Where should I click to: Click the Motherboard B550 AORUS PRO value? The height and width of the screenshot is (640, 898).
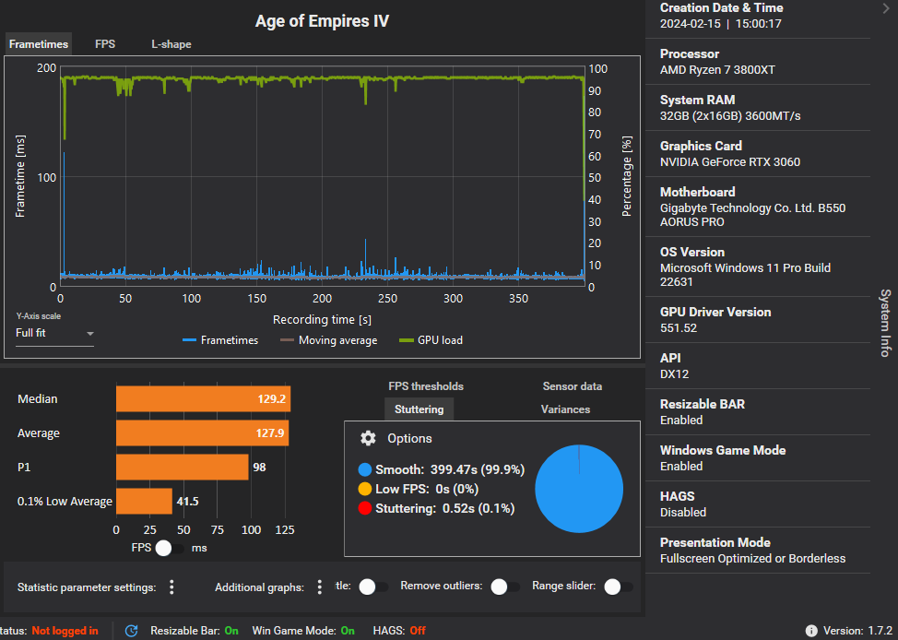(752, 215)
